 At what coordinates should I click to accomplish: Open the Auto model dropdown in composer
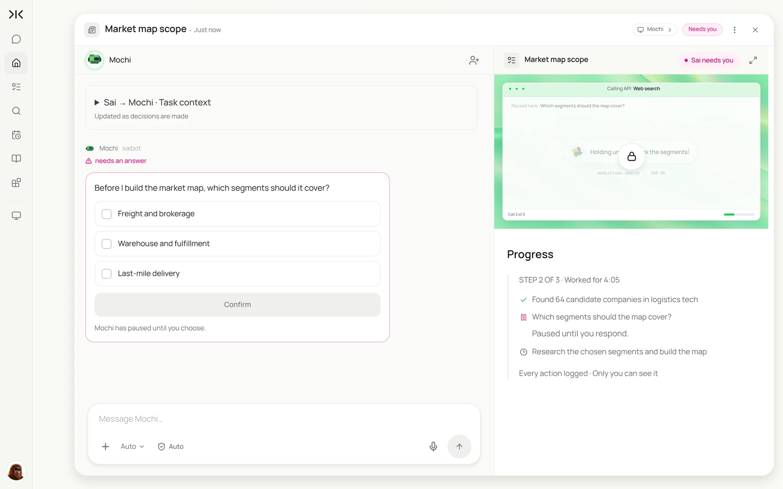(132, 446)
